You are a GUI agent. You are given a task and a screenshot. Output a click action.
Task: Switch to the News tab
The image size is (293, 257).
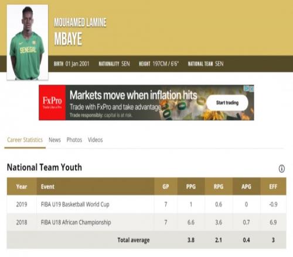(x=54, y=140)
